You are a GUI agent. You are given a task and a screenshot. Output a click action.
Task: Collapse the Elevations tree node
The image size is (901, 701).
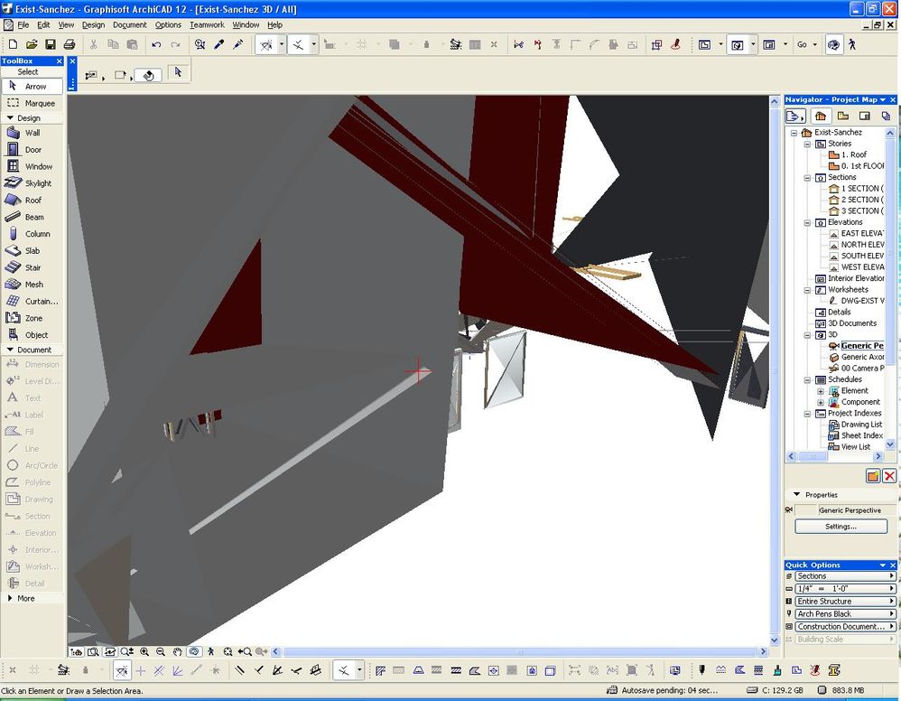pos(807,222)
